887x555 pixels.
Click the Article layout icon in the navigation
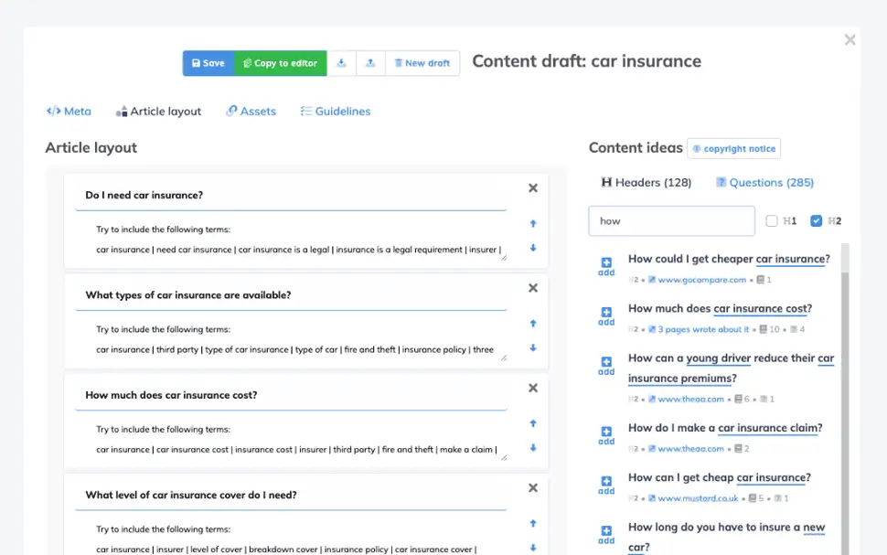point(122,111)
